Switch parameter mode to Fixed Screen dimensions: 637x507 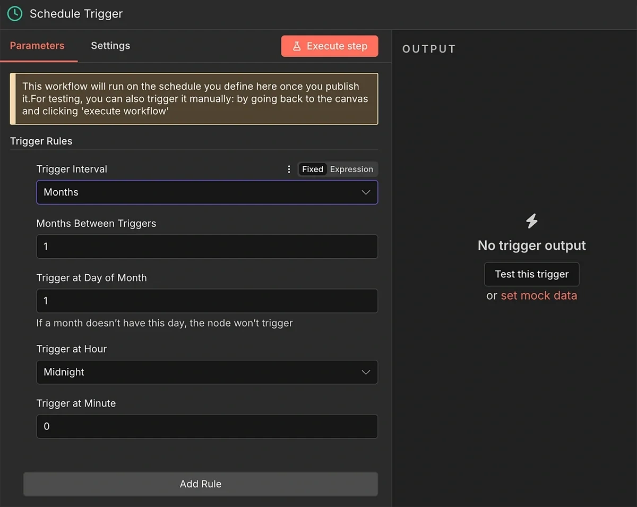313,169
